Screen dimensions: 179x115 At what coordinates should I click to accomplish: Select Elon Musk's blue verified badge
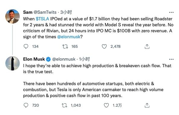[x=48, y=59]
